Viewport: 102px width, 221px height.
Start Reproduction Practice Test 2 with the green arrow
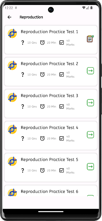click(x=90, y=71)
